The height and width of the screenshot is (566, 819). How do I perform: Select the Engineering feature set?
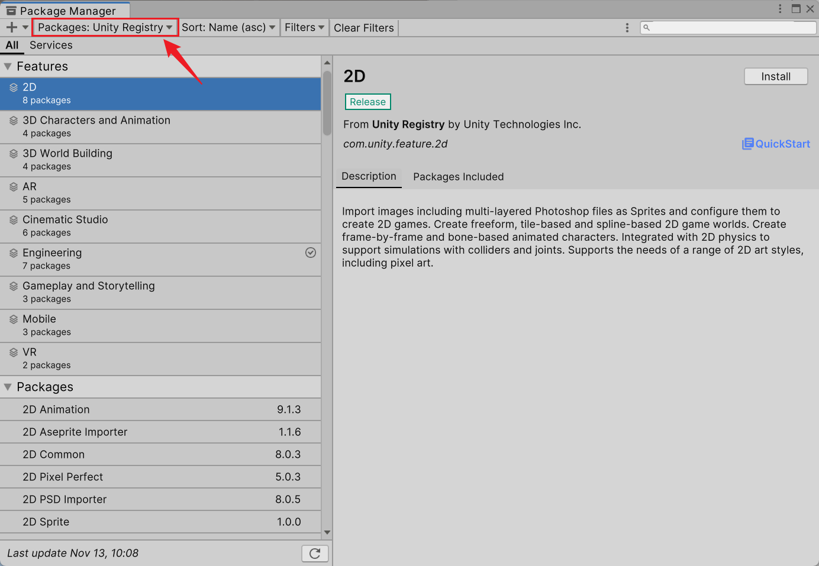(160, 260)
